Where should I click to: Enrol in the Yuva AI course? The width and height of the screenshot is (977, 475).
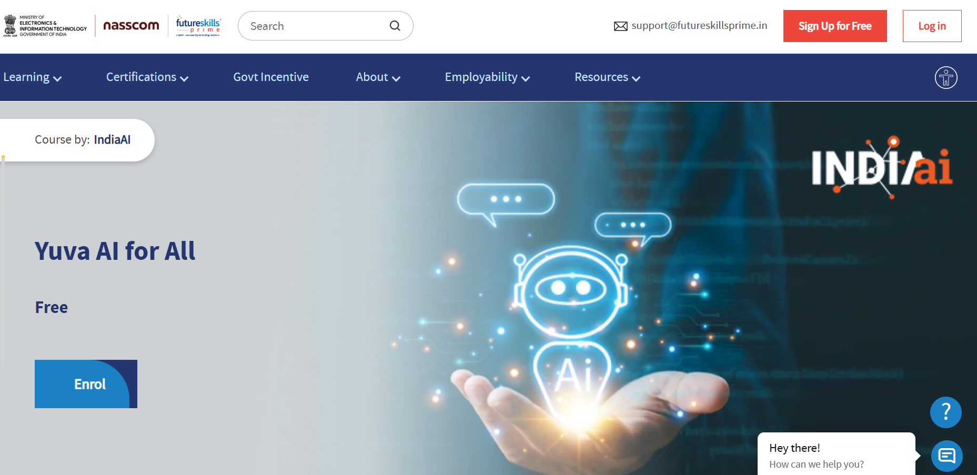[86, 384]
